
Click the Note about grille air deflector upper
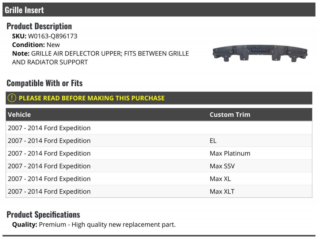pos(100,58)
